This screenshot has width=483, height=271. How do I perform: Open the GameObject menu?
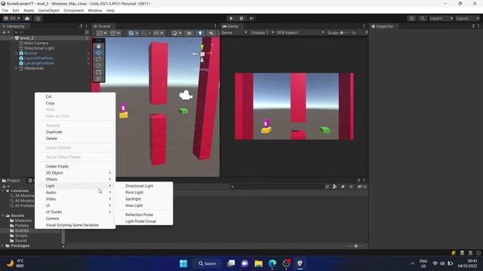point(48,11)
